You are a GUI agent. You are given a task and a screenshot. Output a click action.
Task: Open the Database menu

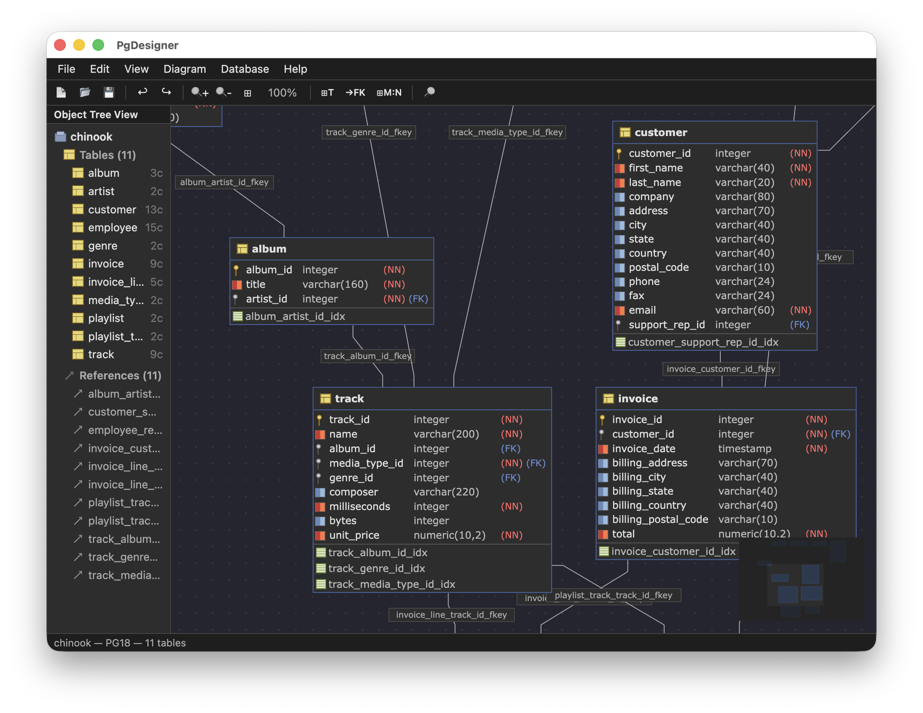pos(245,69)
